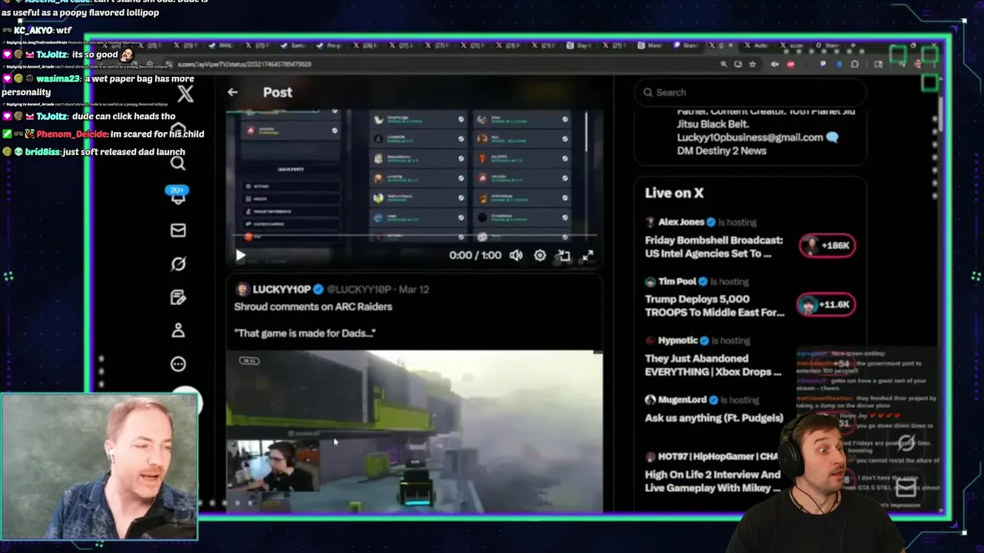
Task: Click the +186K listeners badge
Action: [826, 246]
